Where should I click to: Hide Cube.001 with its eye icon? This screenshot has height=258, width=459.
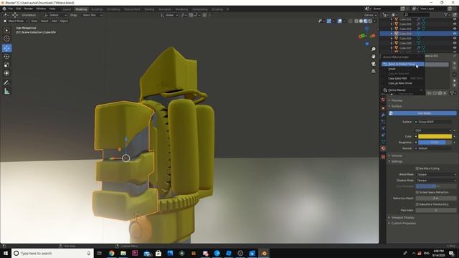tap(455, 19)
